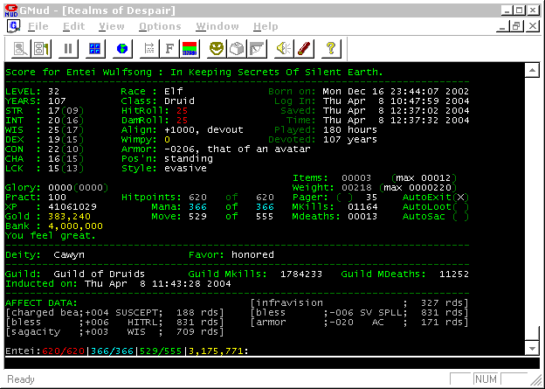Click the grinning face toolbar icon
Image resolution: width=545 pixels, height=389 pixels.
(217, 48)
